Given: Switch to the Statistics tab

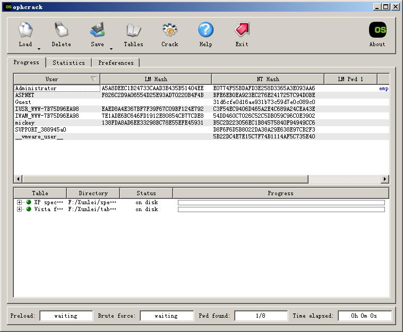Looking at the screenshot, I should pyautogui.click(x=68, y=63).
